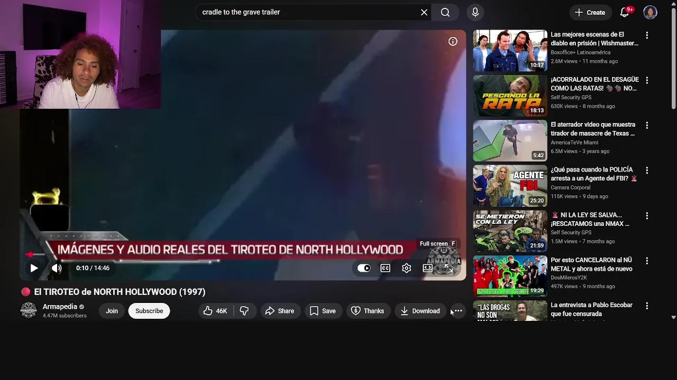
Task: Toggle the autoplay switch
Action: point(364,268)
